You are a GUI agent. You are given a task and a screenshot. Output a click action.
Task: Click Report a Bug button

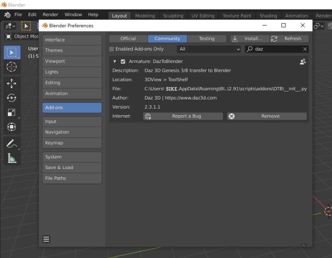point(183,116)
